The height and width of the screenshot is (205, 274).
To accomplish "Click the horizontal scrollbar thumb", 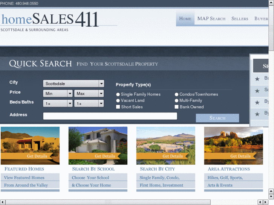I will [108, 202].
